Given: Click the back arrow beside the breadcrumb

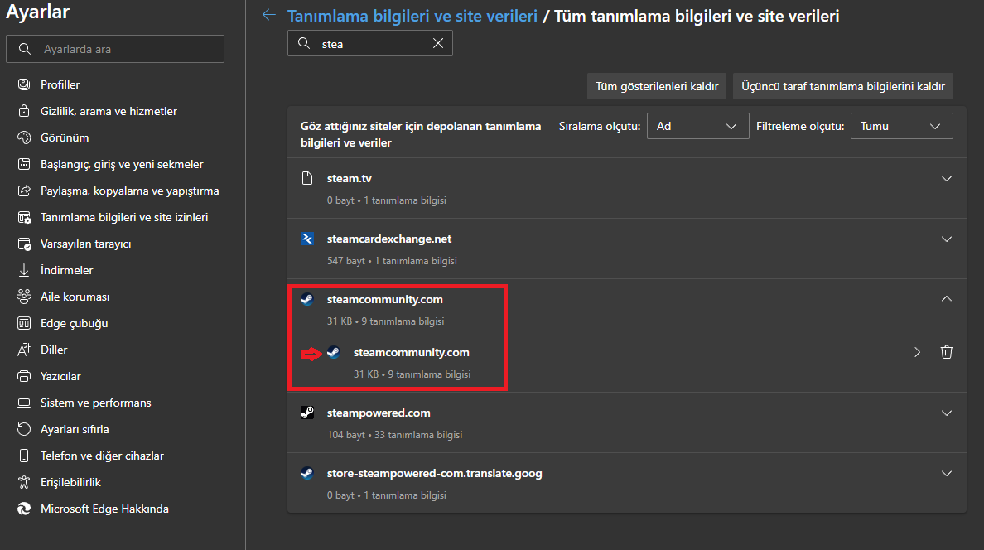Looking at the screenshot, I should coord(268,15).
